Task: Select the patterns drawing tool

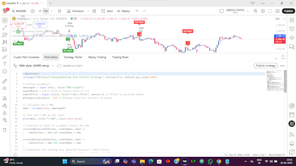Action: pyautogui.click(x=5, y=42)
